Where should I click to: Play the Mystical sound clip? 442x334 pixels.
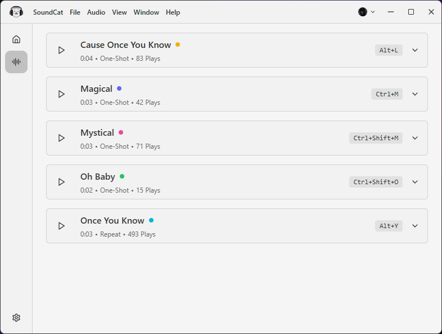click(61, 138)
